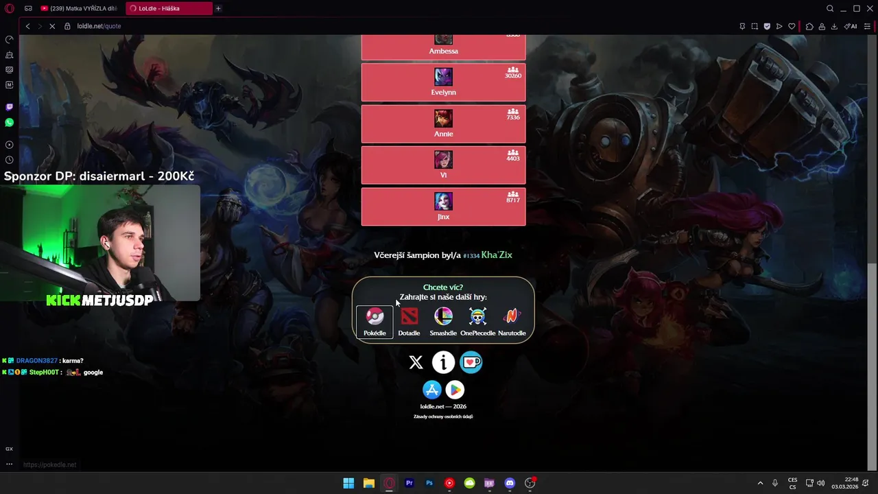The image size is (878, 494).
Task: Click the Vi champion portrait
Action: point(443,159)
